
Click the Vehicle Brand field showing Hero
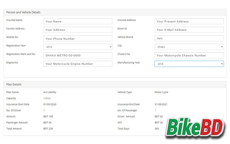[x=189, y=38]
